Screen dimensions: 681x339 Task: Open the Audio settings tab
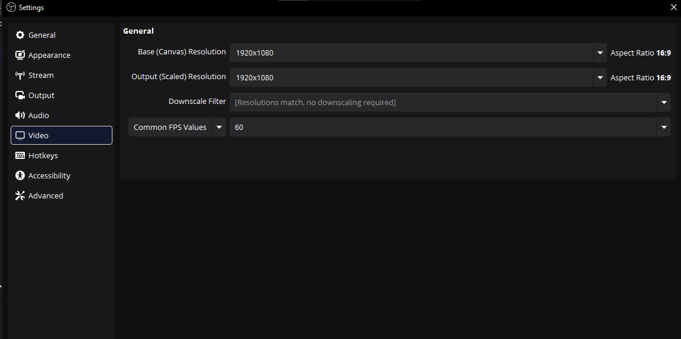pos(62,115)
